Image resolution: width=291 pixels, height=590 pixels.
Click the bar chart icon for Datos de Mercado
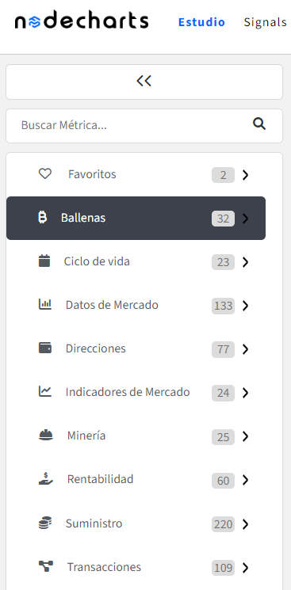pyautogui.click(x=45, y=304)
